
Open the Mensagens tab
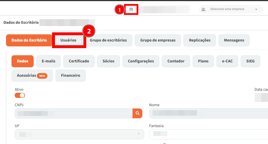coord(234,40)
